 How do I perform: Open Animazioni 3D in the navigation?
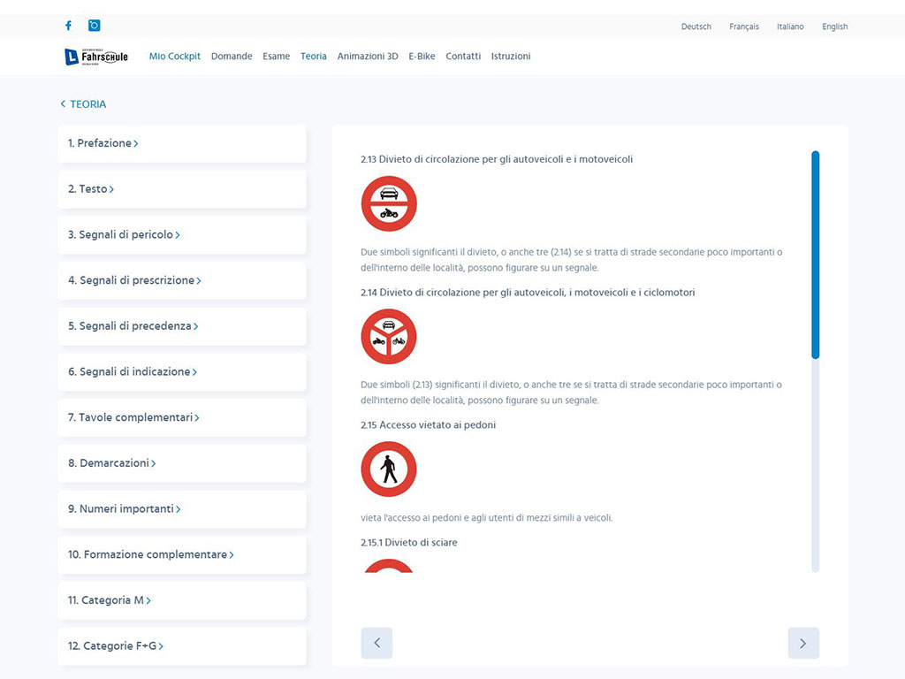click(x=368, y=57)
